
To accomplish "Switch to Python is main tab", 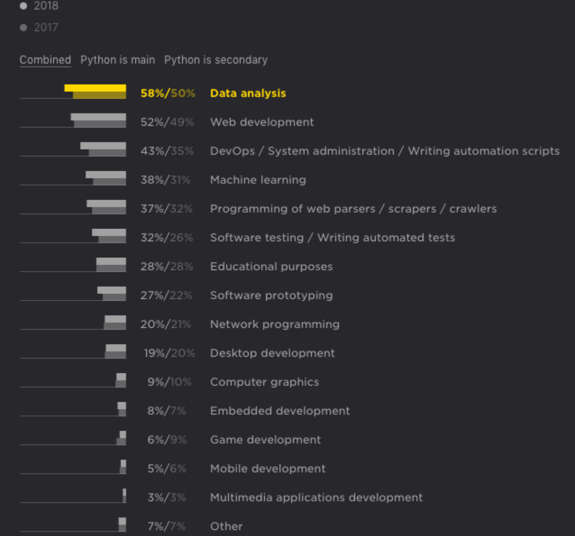I will 118,60.
